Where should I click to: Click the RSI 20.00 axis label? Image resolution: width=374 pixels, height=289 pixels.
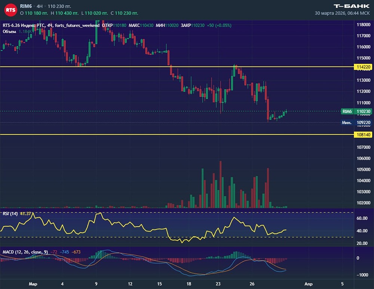(x=362, y=243)
